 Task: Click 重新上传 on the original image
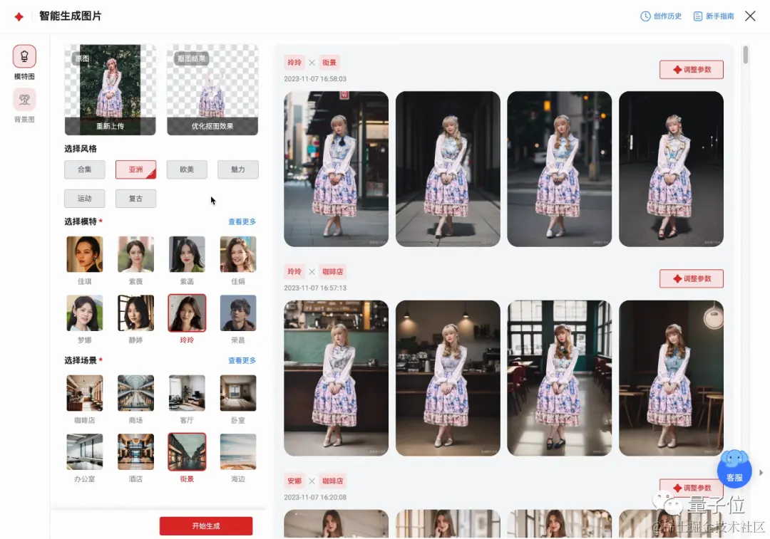point(110,126)
